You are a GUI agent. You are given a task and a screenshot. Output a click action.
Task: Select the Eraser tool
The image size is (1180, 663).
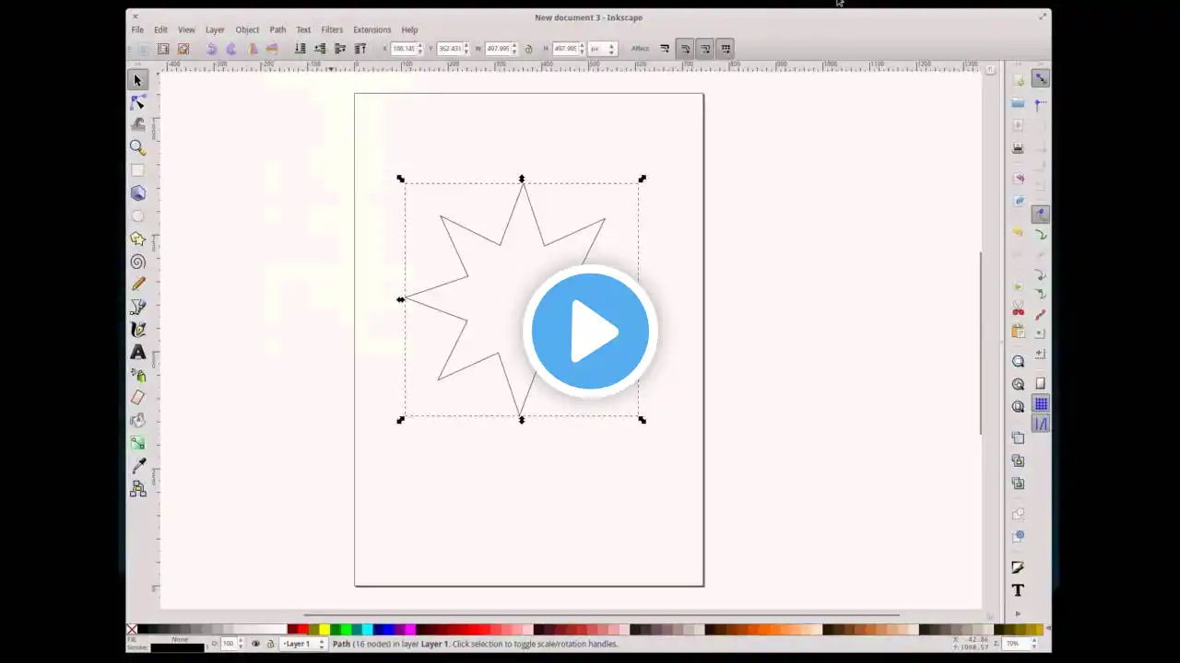coord(137,397)
